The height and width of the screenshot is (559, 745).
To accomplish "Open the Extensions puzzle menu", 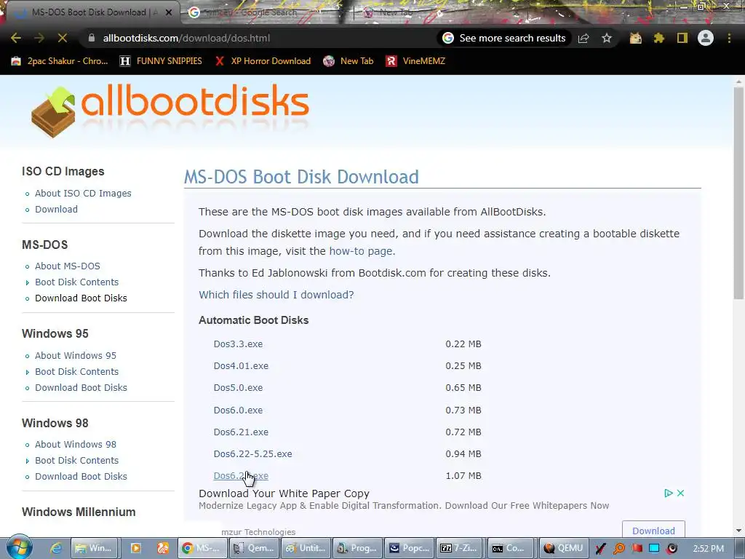I will [658, 38].
